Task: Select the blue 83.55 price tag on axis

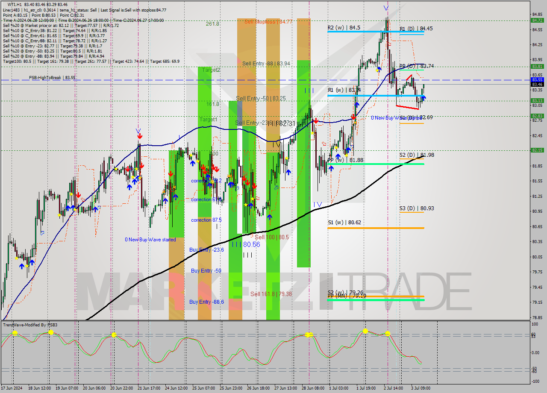Action: tap(537, 79)
